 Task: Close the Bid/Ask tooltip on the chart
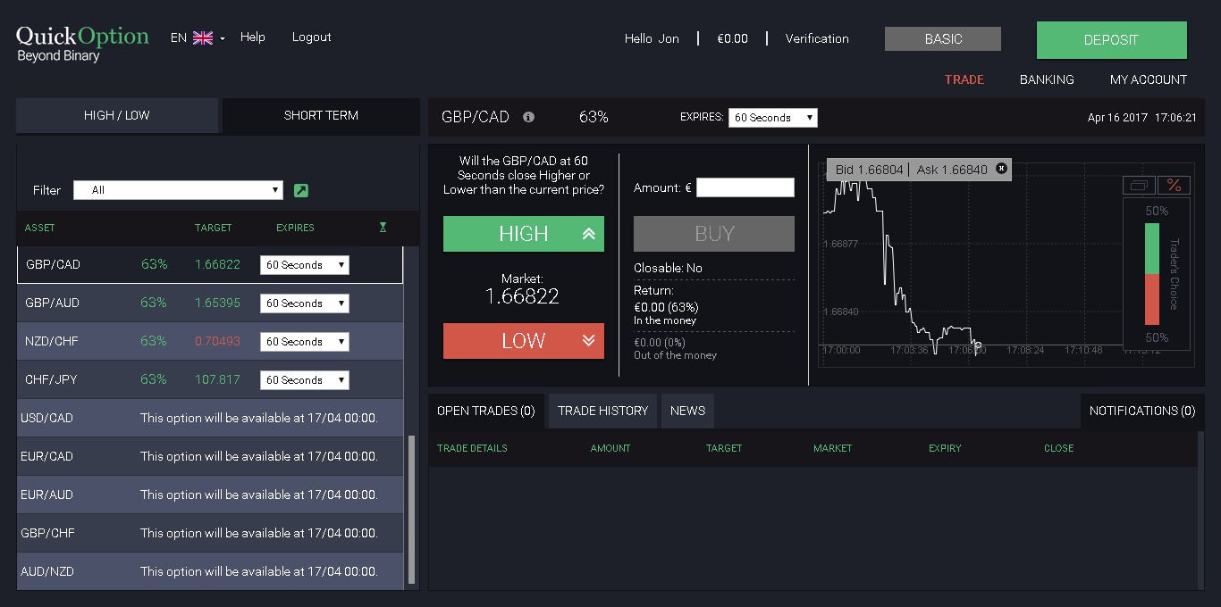[1001, 168]
